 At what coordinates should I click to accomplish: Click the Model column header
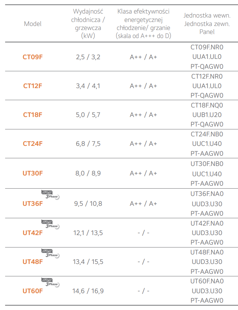coord(32,24)
